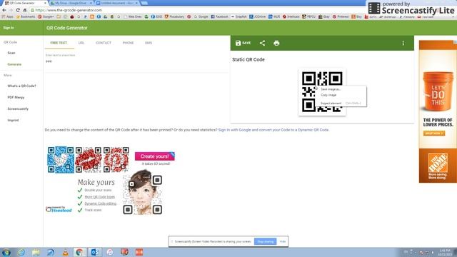457x257 pixels.
Task: Open the Windows Start menu
Action: pyautogui.click(x=6, y=252)
